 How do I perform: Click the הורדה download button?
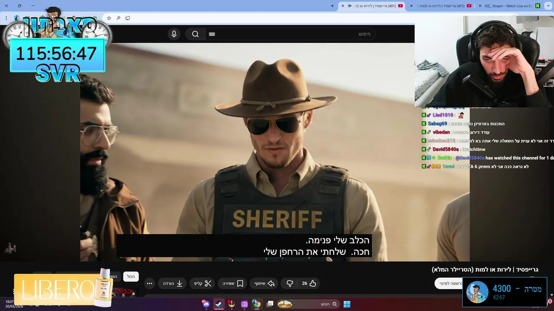pyautogui.click(x=173, y=283)
